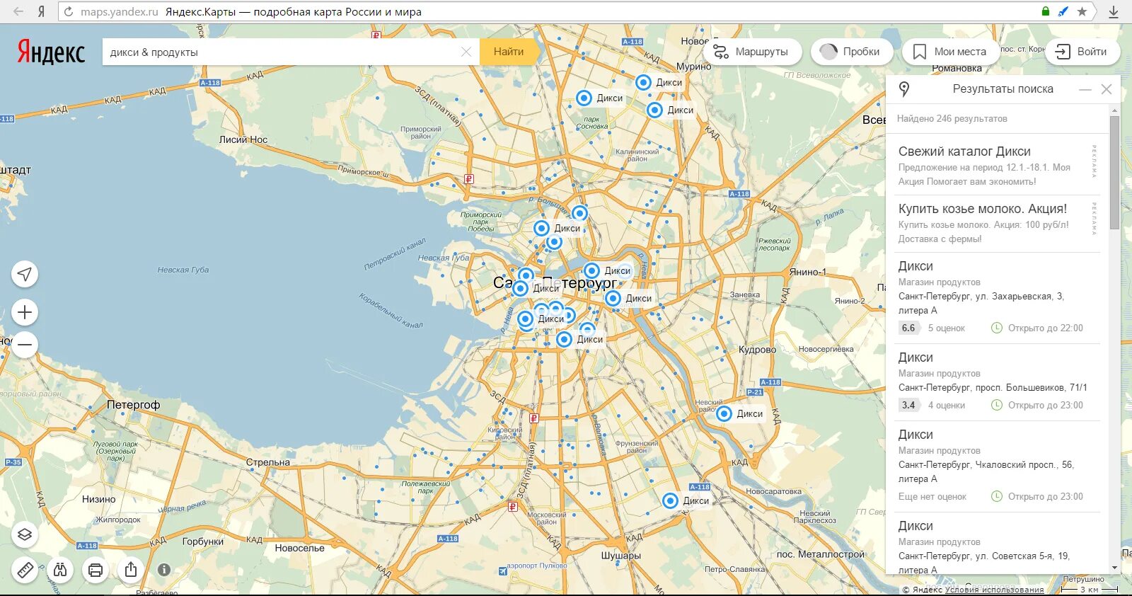Viewport: 1132px width, 596px height.
Task: Click the Войти sign-in button
Action: [x=1082, y=52]
